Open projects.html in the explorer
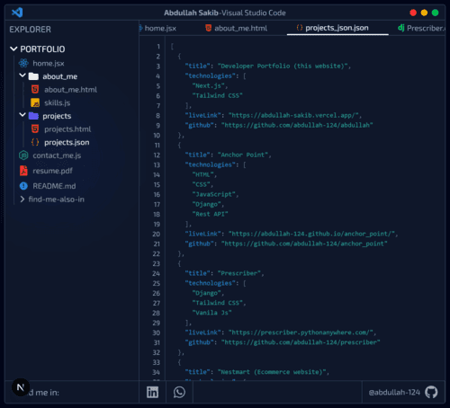The image size is (450, 408). point(67,129)
